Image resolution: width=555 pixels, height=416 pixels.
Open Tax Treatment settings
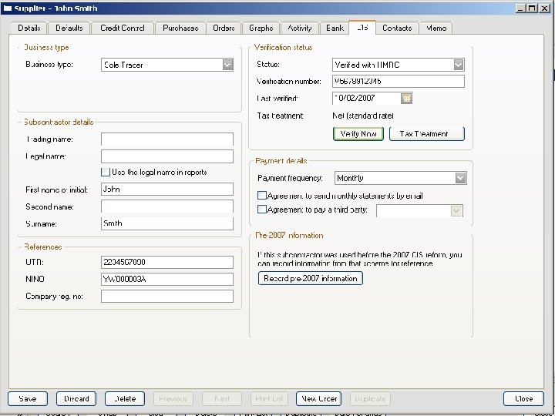(x=427, y=134)
